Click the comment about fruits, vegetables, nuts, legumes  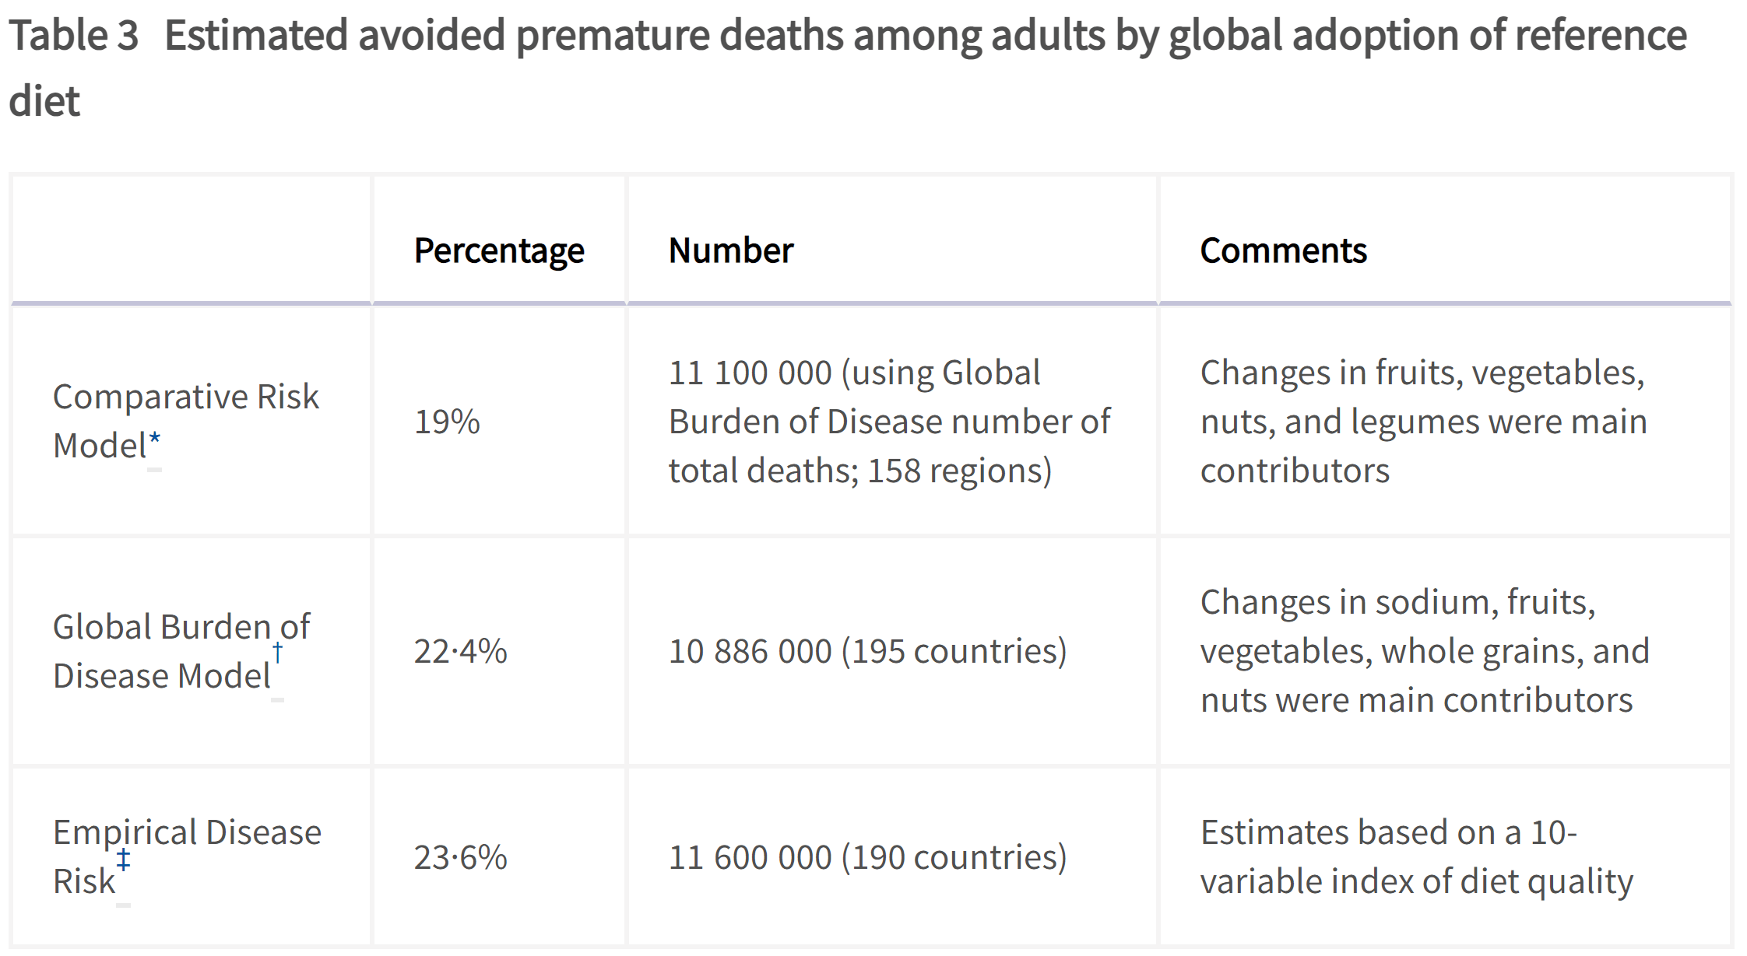[x=1423, y=422]
